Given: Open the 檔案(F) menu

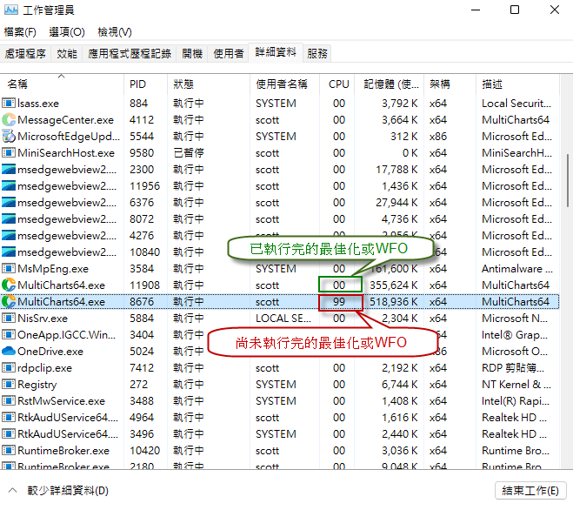Looking at the screenshot, I should click(20, 32).
